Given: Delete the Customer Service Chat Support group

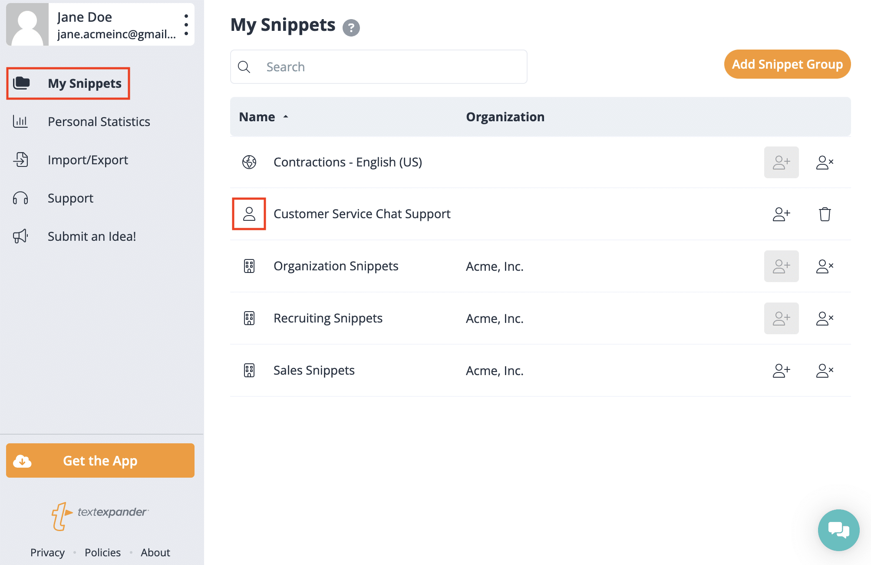Looking at the screenshot, I should 824,214.
